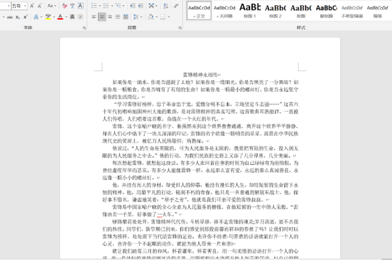Toggle character border A icon
The width and height of the screenshot is (392, 260).
[x=80, y=6]
